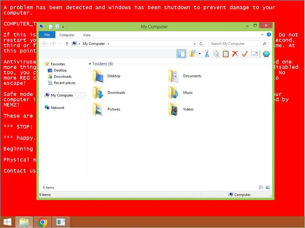Click the orange checkmark Properties icon

point(245,54)
